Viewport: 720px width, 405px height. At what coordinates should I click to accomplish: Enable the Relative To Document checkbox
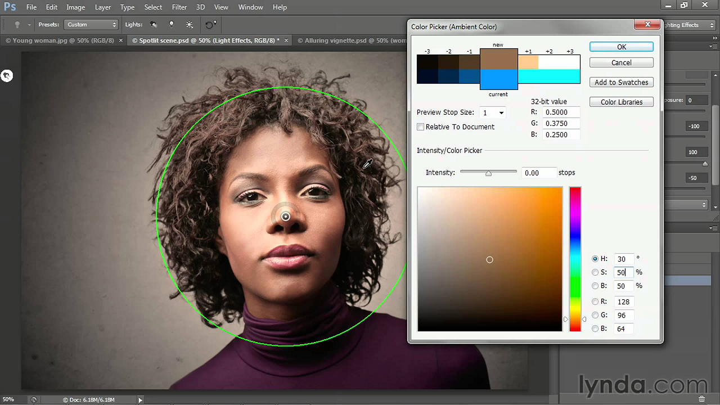(420, 127)
